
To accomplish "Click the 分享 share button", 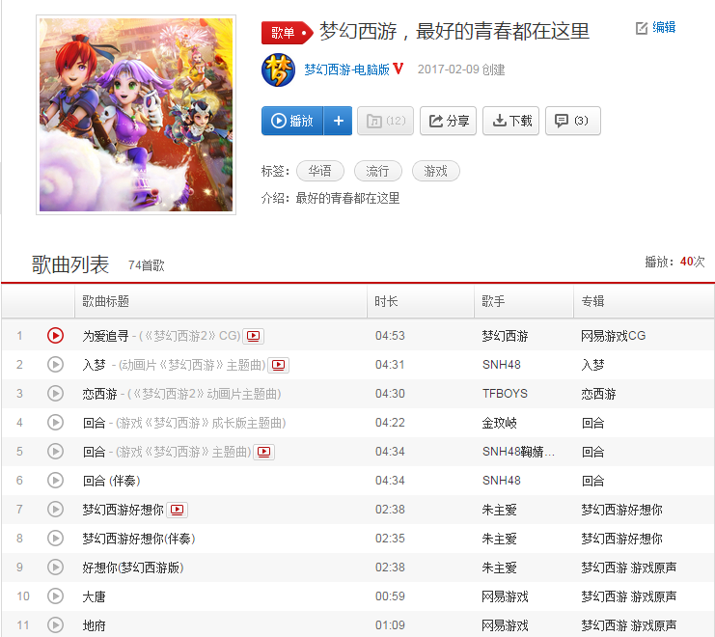I will pos(449,121).
